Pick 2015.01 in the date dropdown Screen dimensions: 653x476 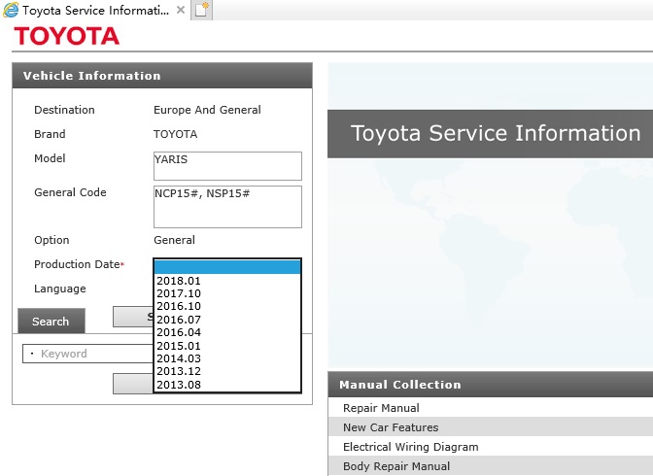coord(227,346)
